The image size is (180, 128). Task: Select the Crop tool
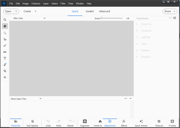coord(5,71)
